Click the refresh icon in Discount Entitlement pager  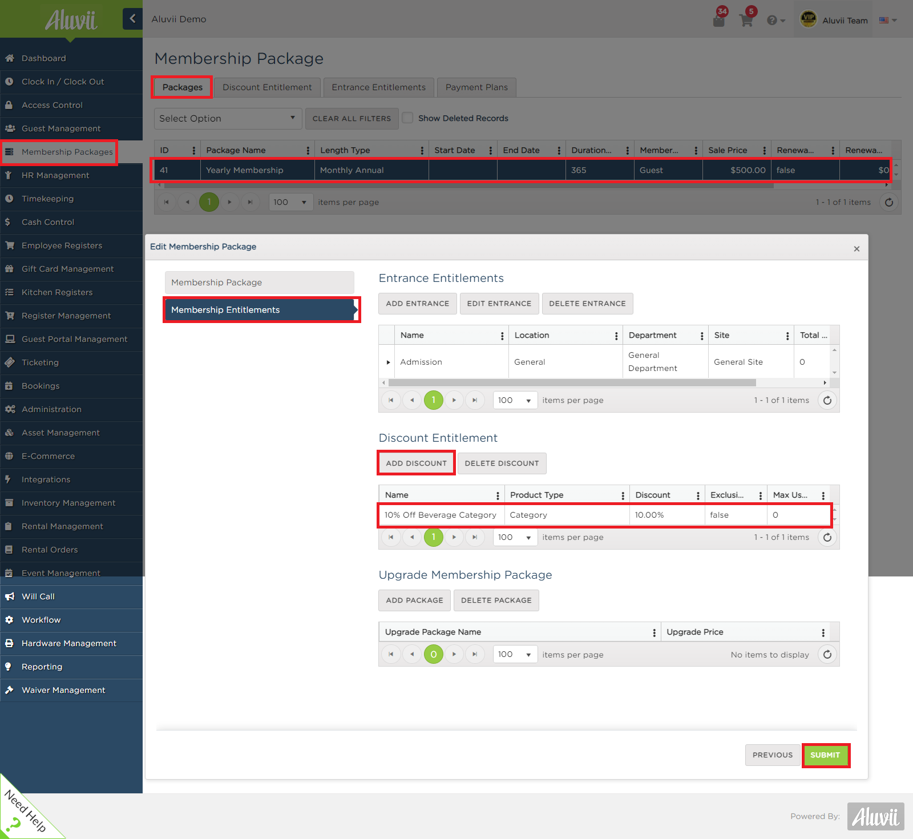[827, 537]
